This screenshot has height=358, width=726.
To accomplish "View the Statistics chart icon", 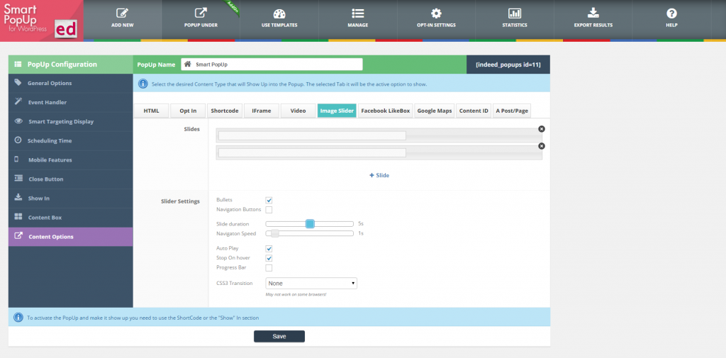I will pos(515,13).
